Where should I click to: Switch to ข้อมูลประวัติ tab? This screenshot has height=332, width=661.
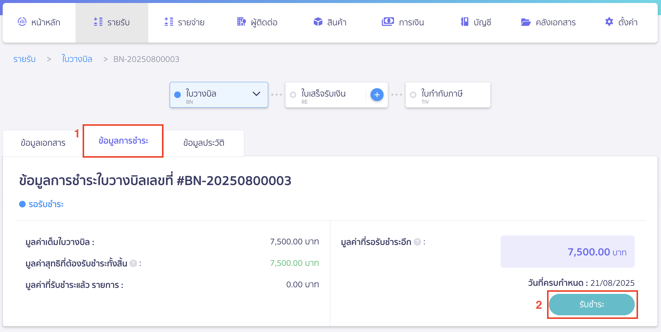[204, 143]
